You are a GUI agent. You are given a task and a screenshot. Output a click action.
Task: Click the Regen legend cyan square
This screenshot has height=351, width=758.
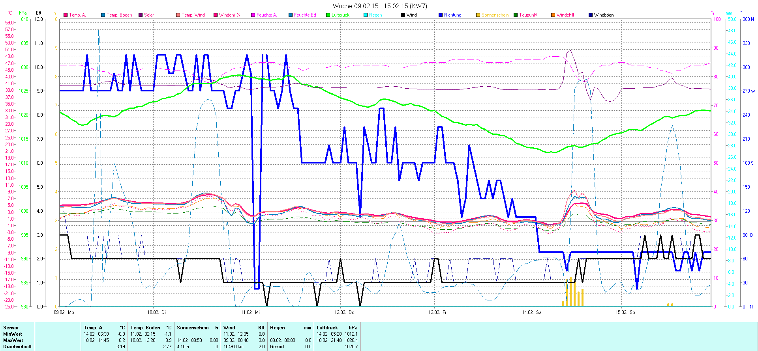(366, 15)
